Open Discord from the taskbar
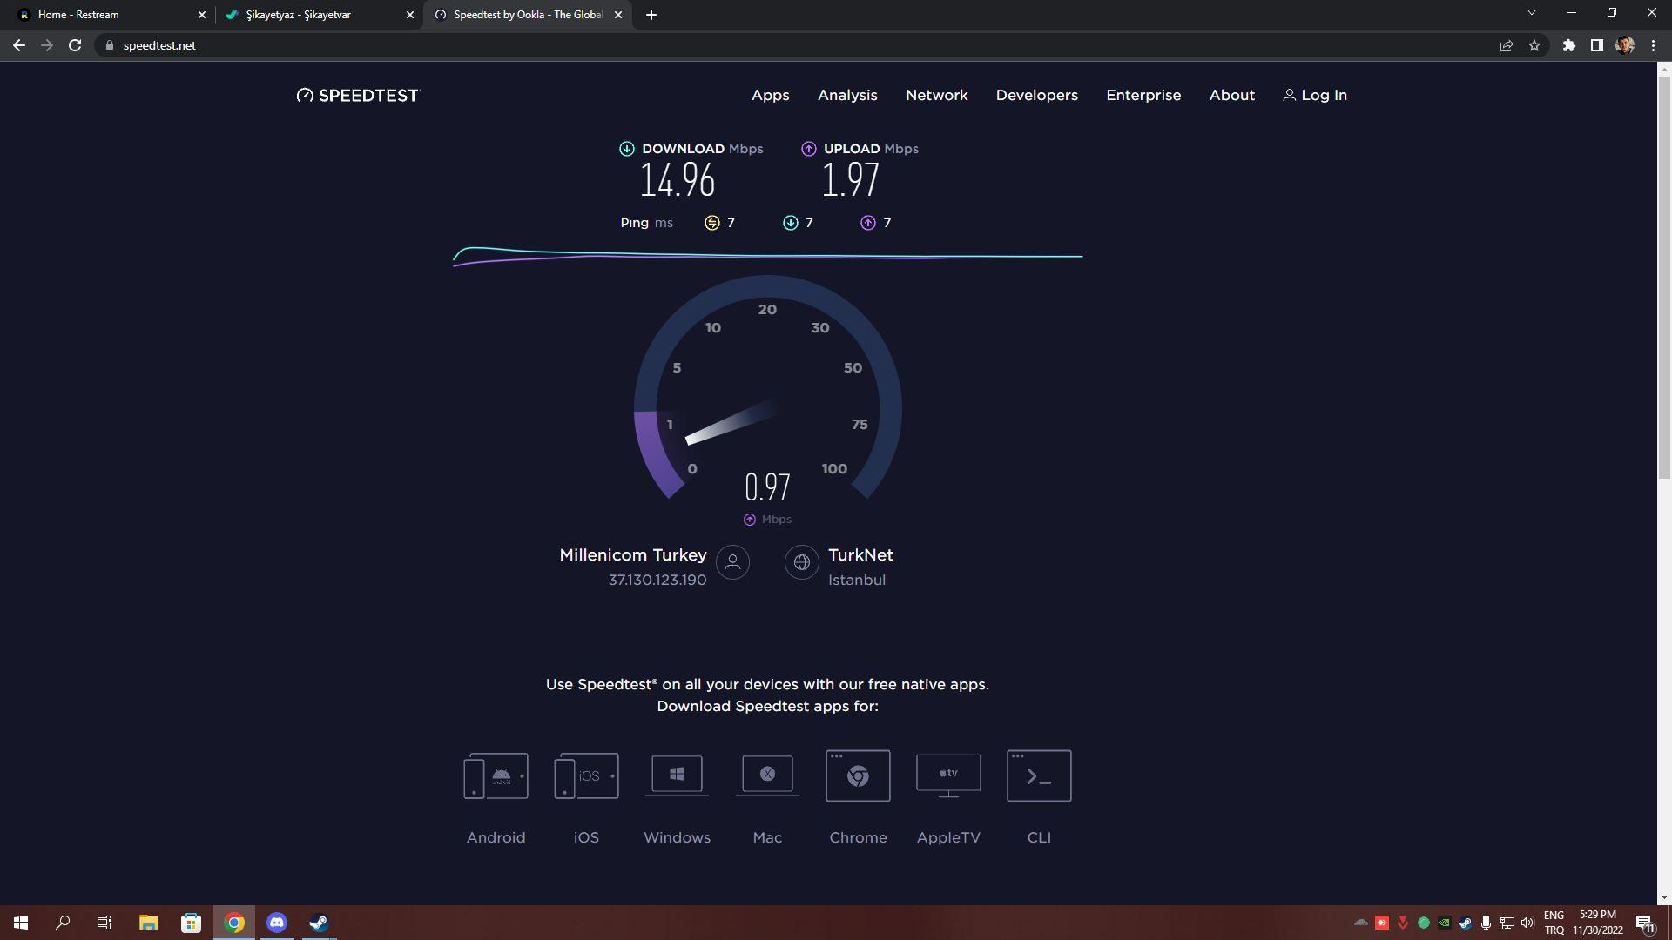The height and width of the screenshot is (940, 1672). click(x=276, y=923)
